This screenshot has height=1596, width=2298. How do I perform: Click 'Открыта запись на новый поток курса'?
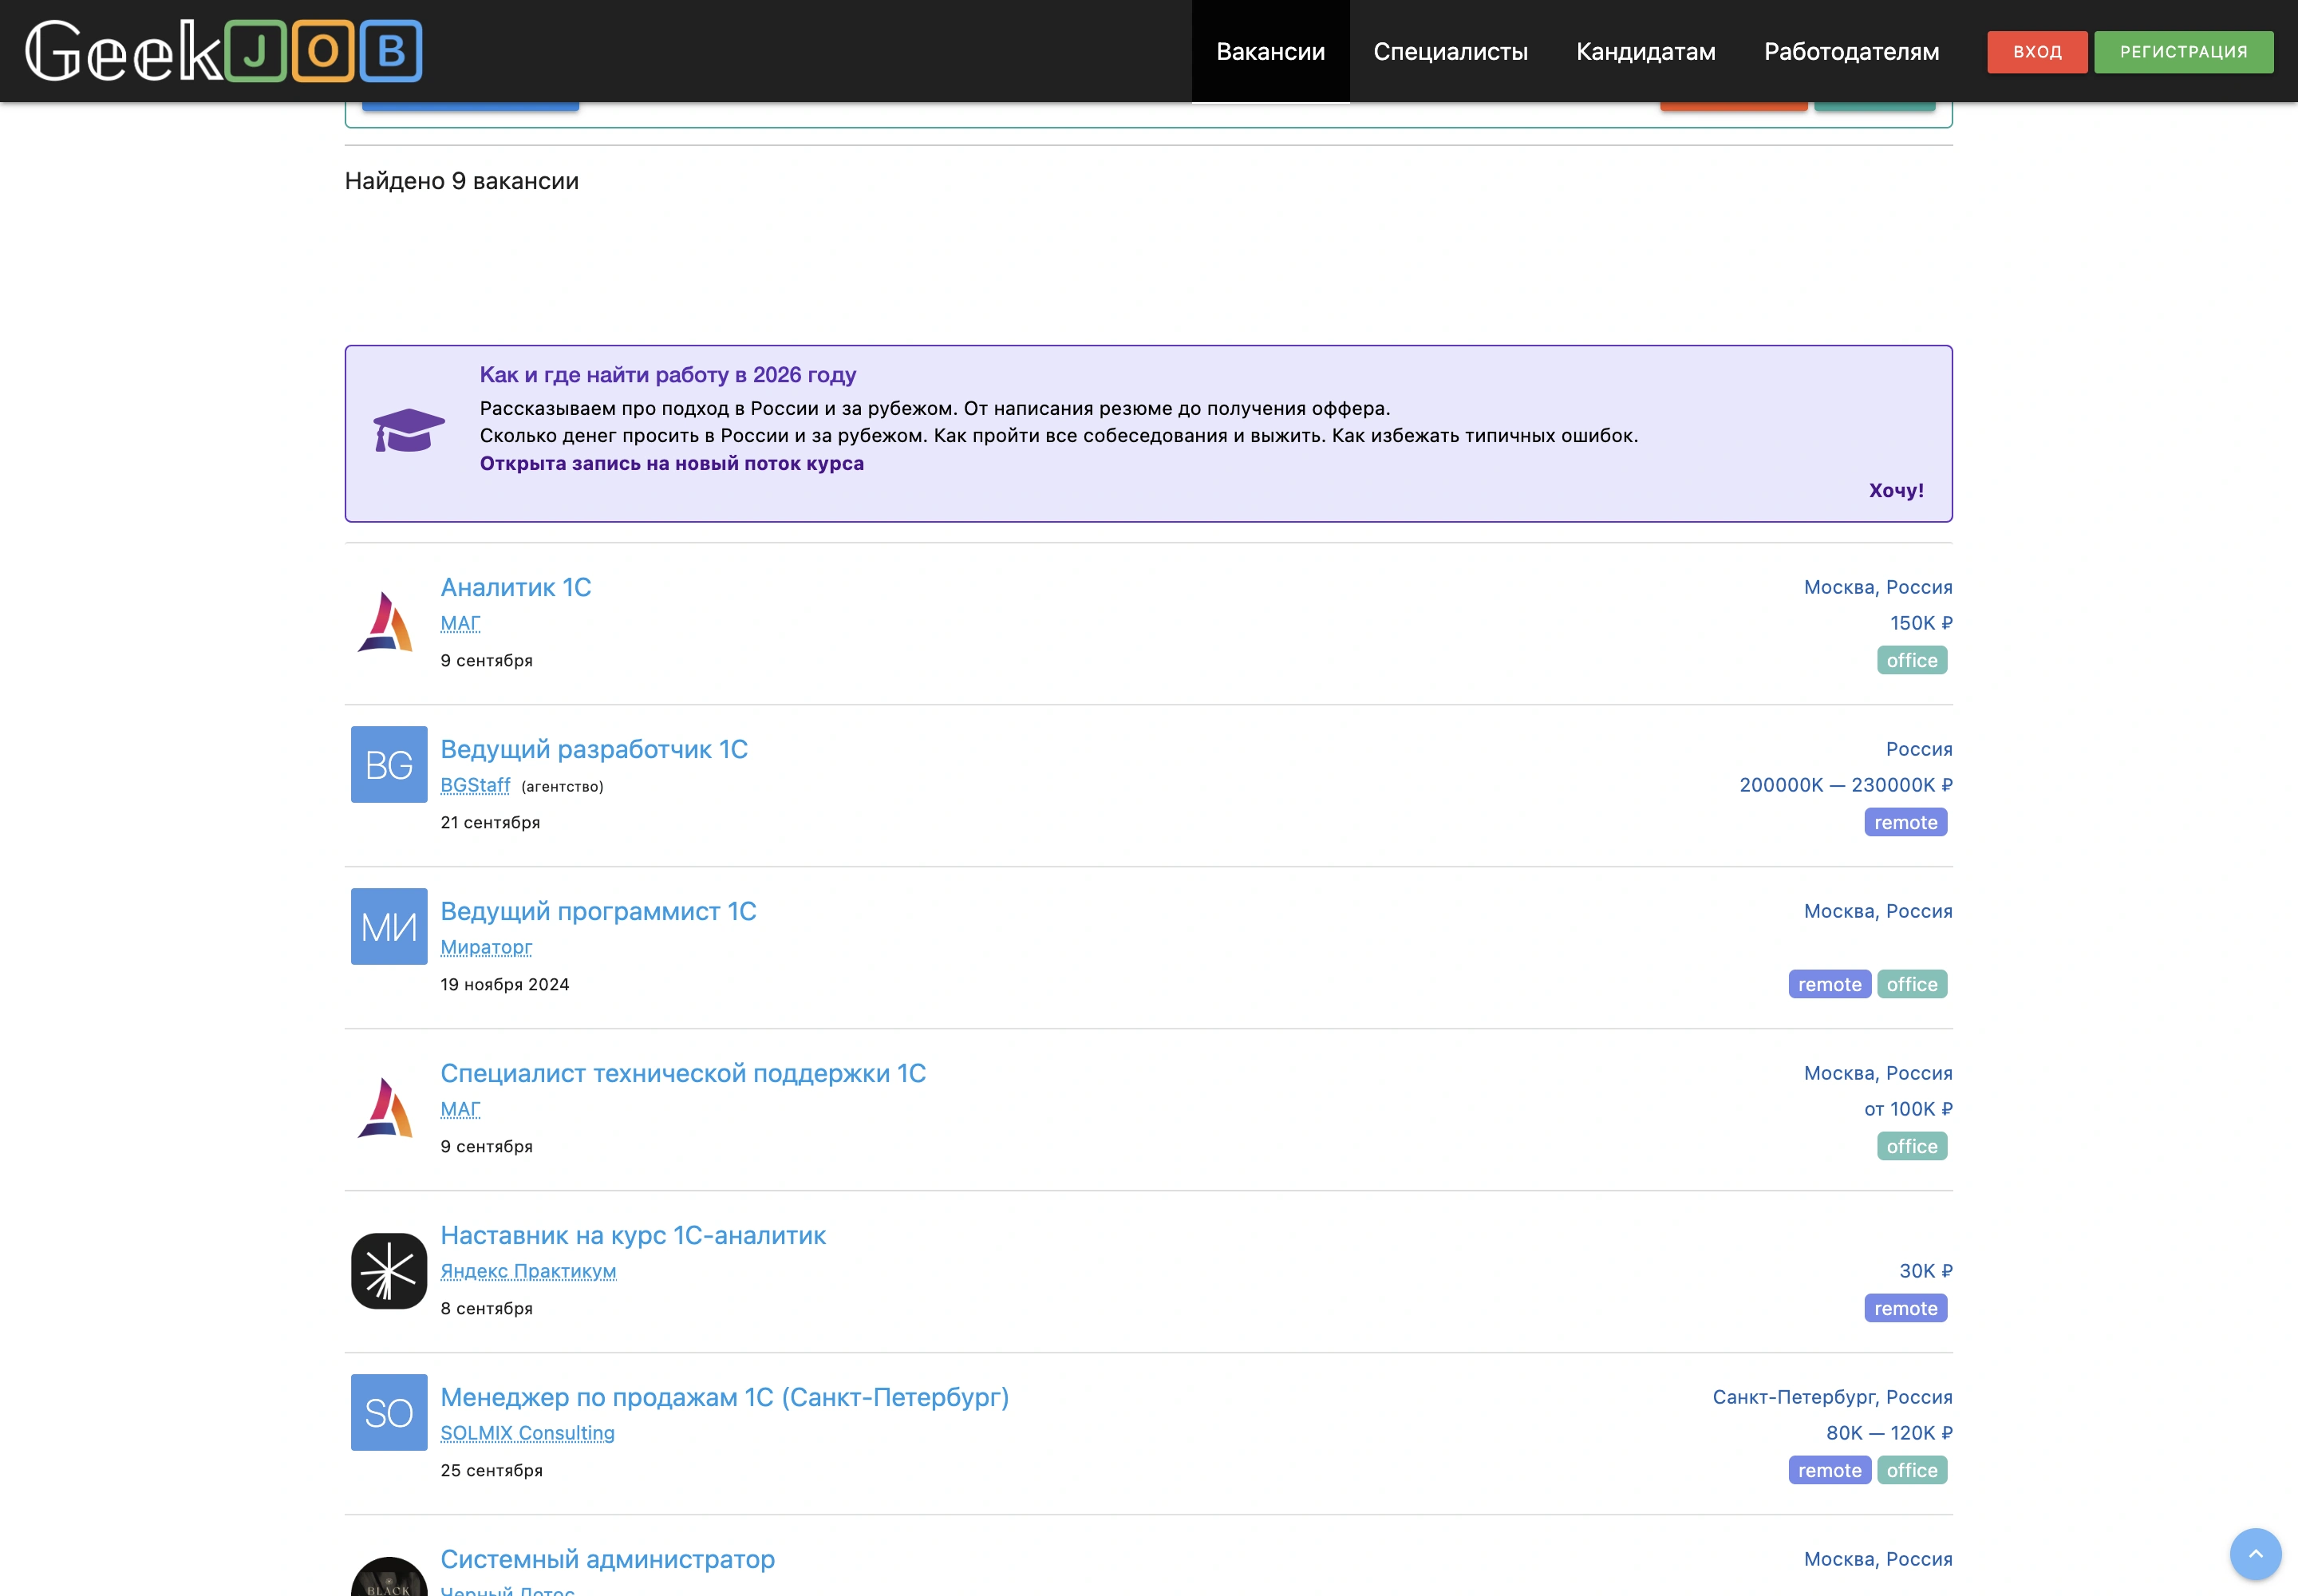[x=671, y=463]
